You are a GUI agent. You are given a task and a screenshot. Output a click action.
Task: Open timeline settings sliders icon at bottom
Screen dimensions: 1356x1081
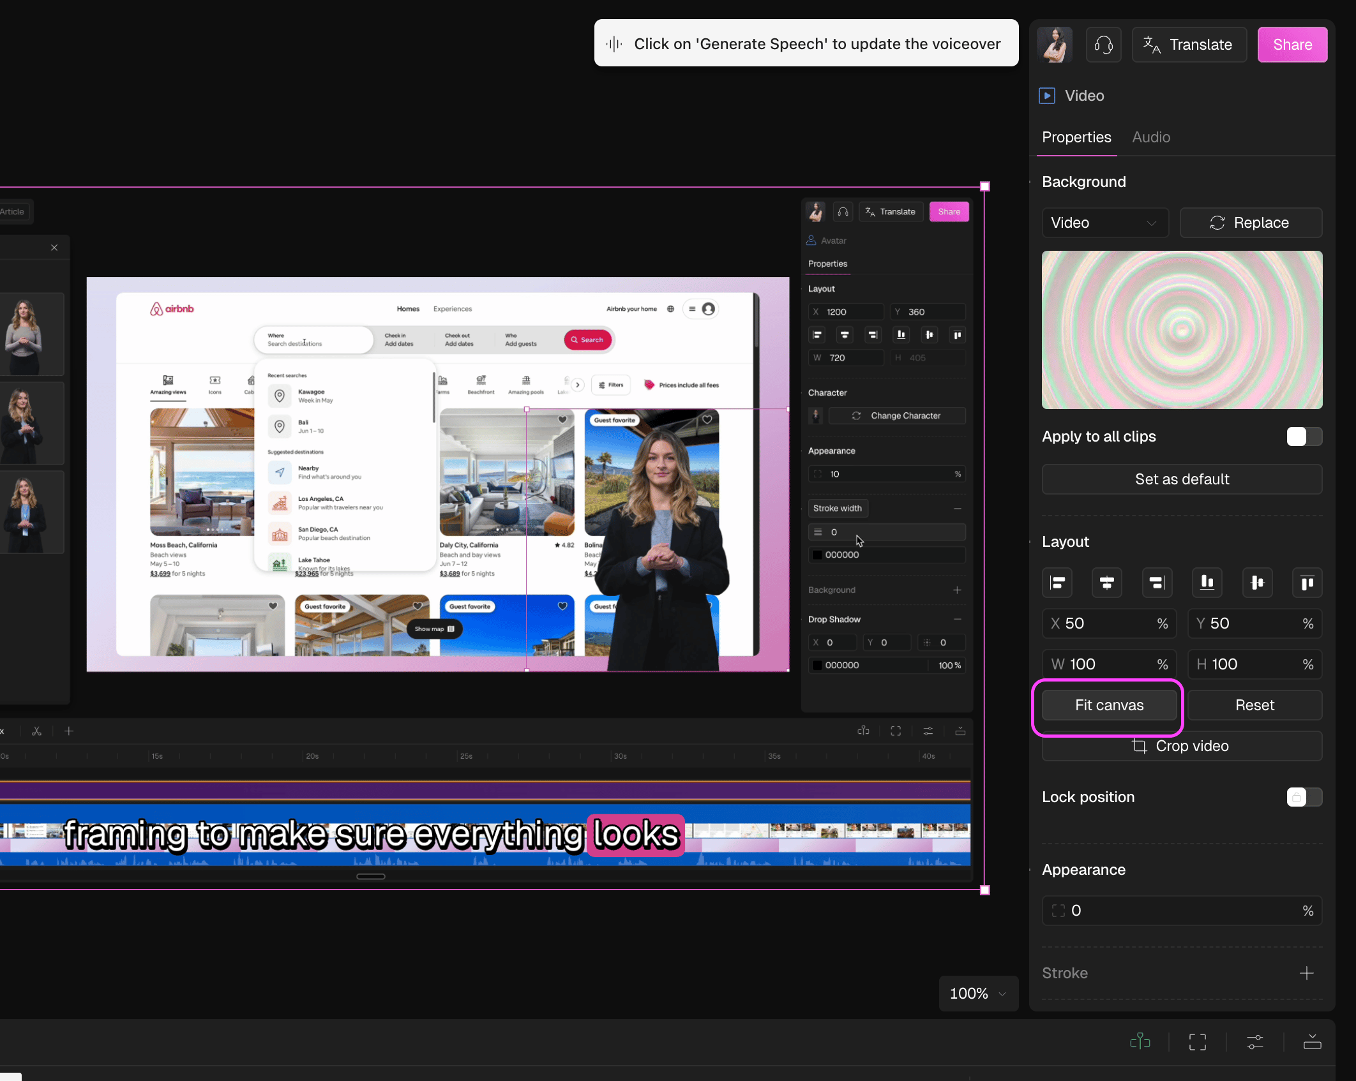pyautogui.click(x=1255, y=1042)
